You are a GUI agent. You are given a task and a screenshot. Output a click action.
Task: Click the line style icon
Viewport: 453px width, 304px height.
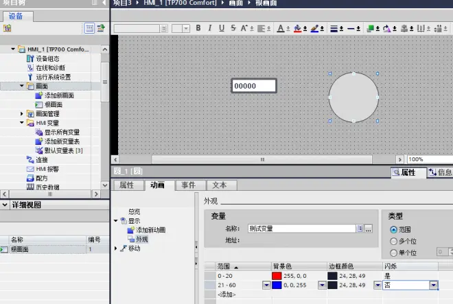pos(351,28)
